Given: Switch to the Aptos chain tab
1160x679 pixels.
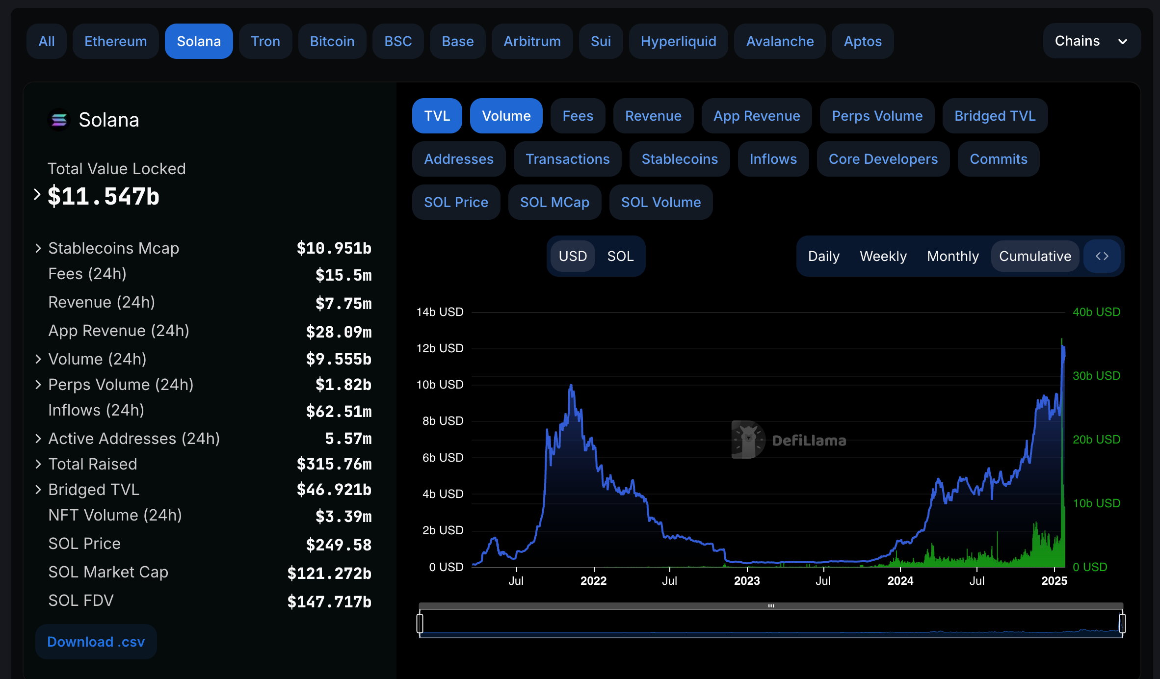Looking at the screenshot, I should (x=863, y=41).
